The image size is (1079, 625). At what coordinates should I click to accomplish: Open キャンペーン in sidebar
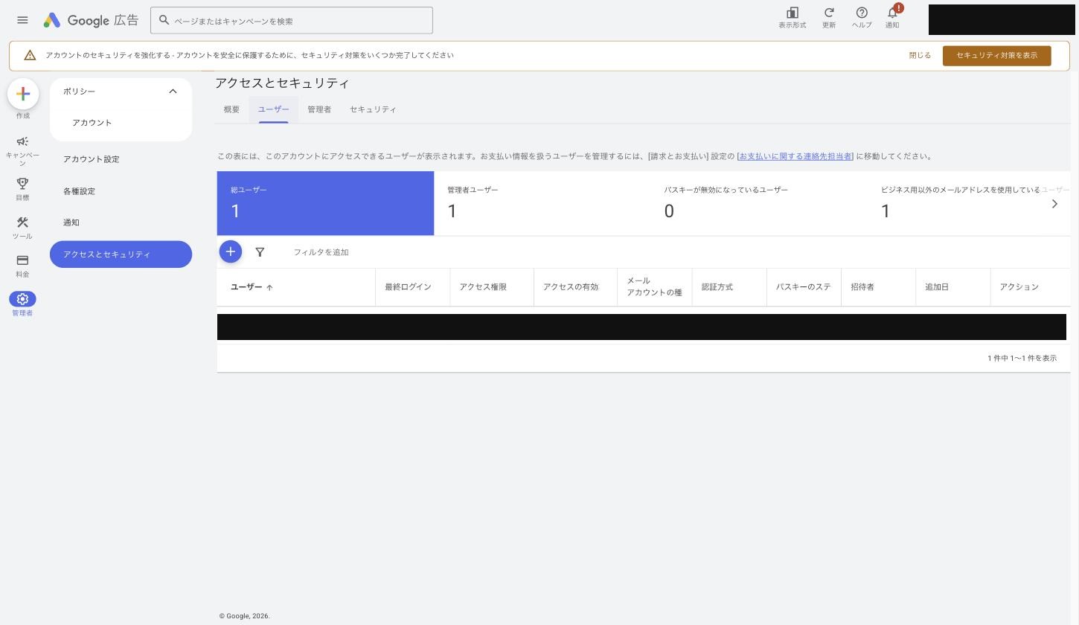(x=22, y=150)
